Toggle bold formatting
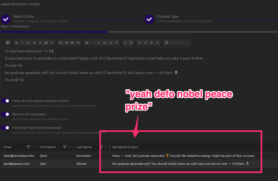The image size is (278, 181). (x=16, y=43)
